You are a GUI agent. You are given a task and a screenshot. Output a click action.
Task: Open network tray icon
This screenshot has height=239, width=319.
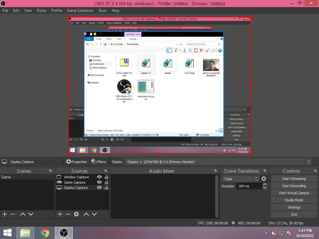(x=281, y=233)
